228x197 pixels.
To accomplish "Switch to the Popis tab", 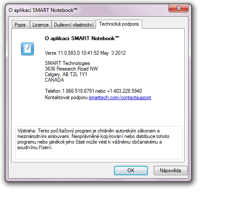I will [21, 25].
